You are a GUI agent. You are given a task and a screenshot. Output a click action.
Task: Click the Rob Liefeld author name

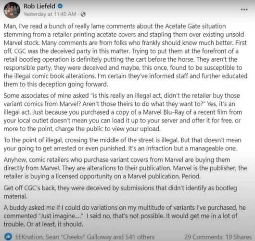pos(39,6)
